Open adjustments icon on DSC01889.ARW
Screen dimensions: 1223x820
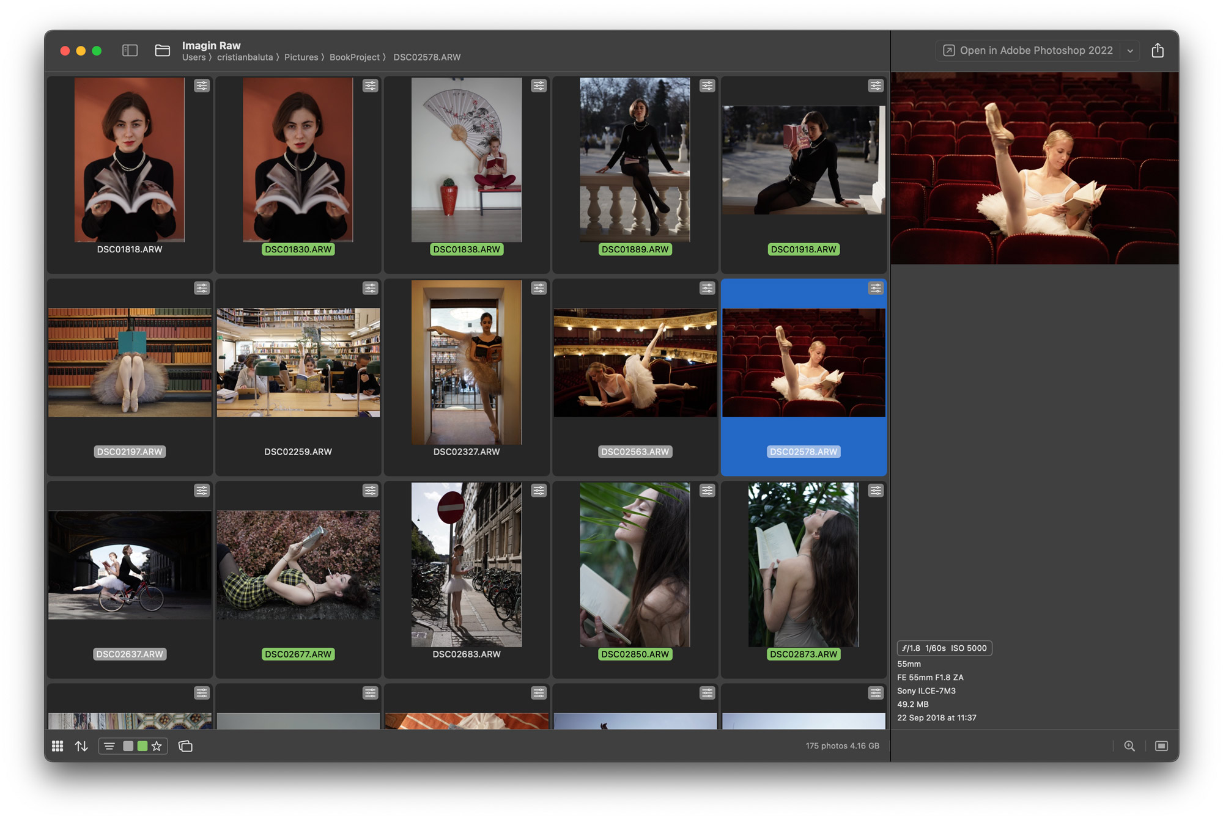point(708,86)
